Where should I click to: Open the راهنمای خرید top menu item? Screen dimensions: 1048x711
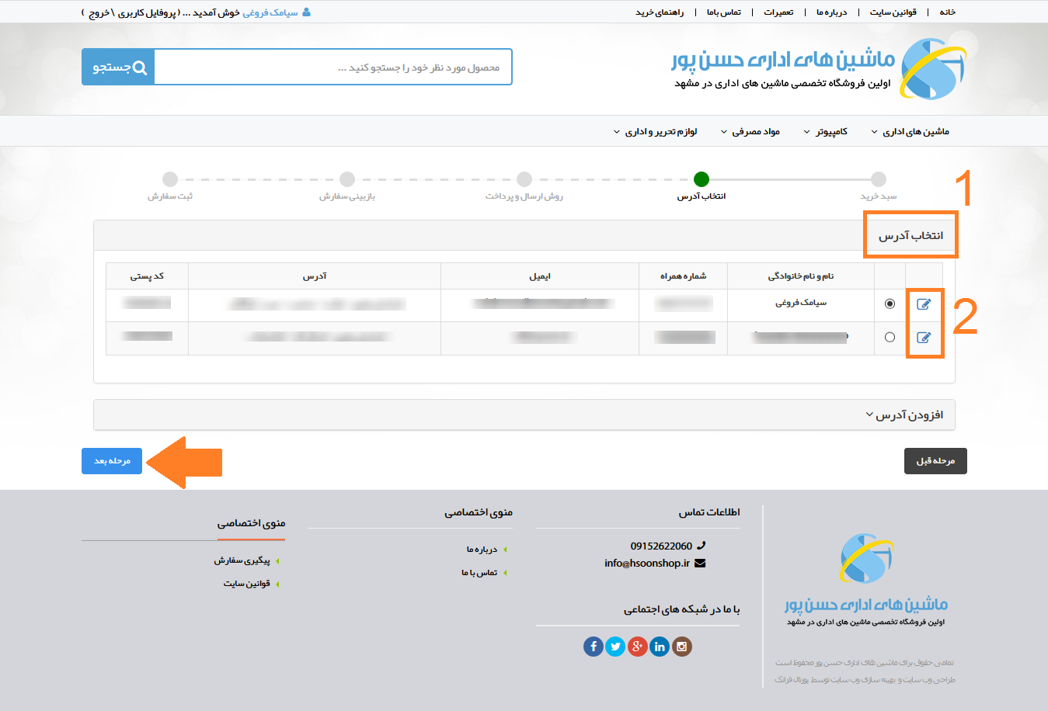tap(660, 12)
